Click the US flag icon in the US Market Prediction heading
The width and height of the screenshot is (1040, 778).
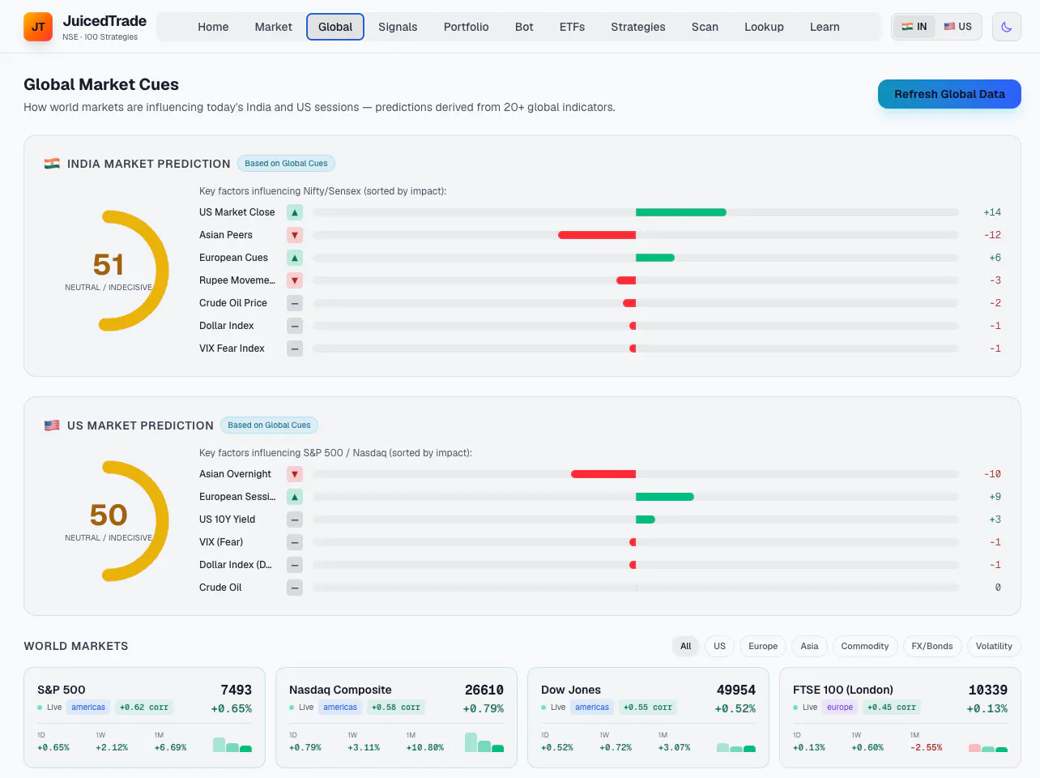pyautogui.click(x=52, y=425)
